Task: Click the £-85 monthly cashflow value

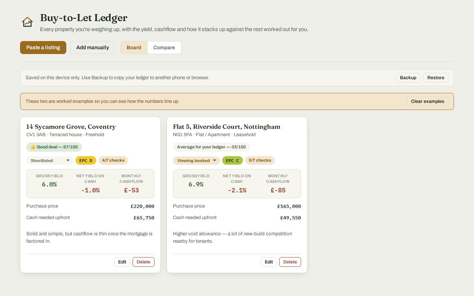Action: click(278, 190)
